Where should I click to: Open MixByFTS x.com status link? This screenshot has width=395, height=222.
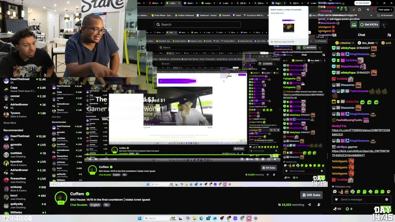coord(361,132)
